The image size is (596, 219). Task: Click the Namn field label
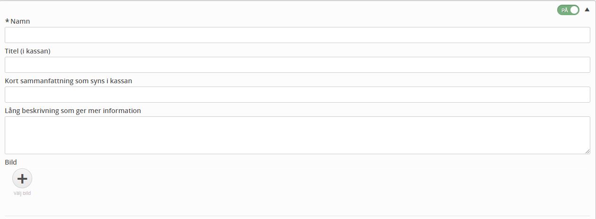click(20, 21)
